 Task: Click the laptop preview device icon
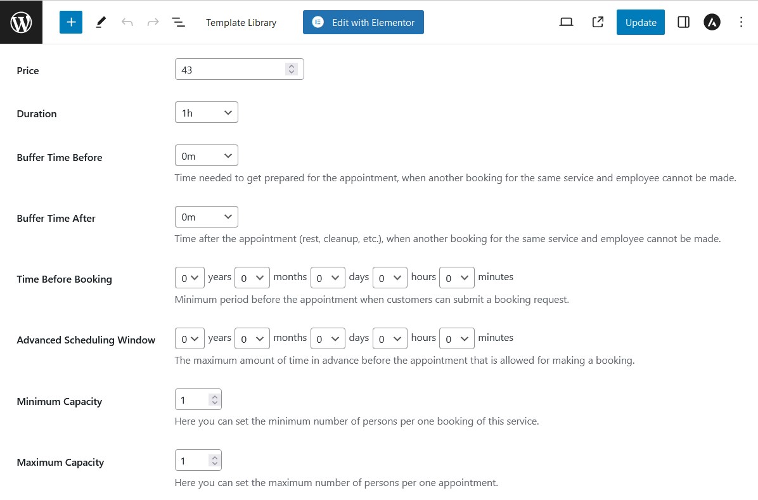click(566, 22)
